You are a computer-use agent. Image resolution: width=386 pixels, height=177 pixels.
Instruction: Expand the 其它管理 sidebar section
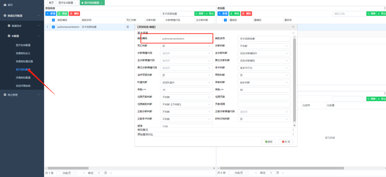(x=39, y=95)
